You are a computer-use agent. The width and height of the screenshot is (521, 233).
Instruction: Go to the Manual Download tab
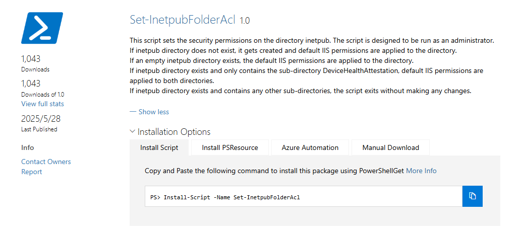pos(390,148)
